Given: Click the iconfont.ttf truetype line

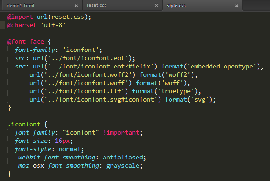Looking at the screenshot, I should tap(115, 91).
